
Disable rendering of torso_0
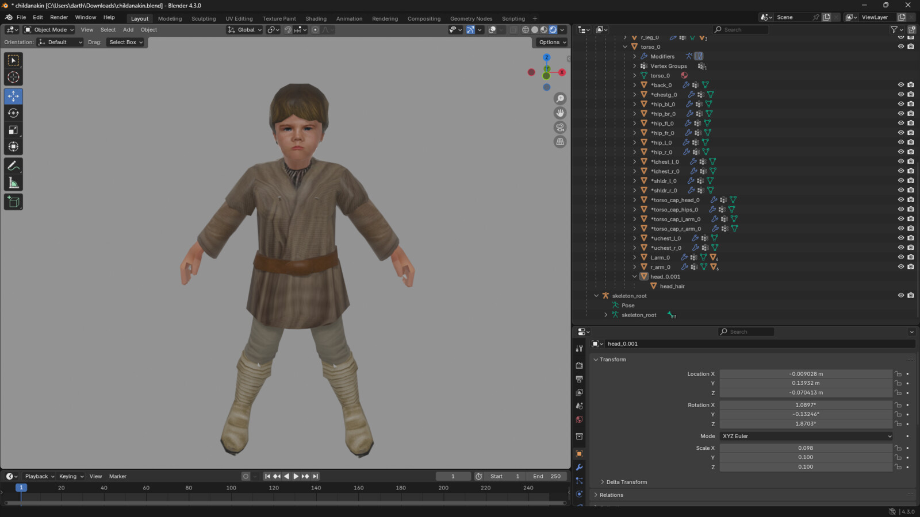point(911,47)
